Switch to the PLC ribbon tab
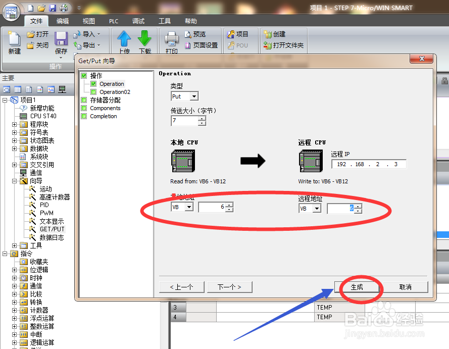The height and width of the screenshot is (349, 449). 114,21
